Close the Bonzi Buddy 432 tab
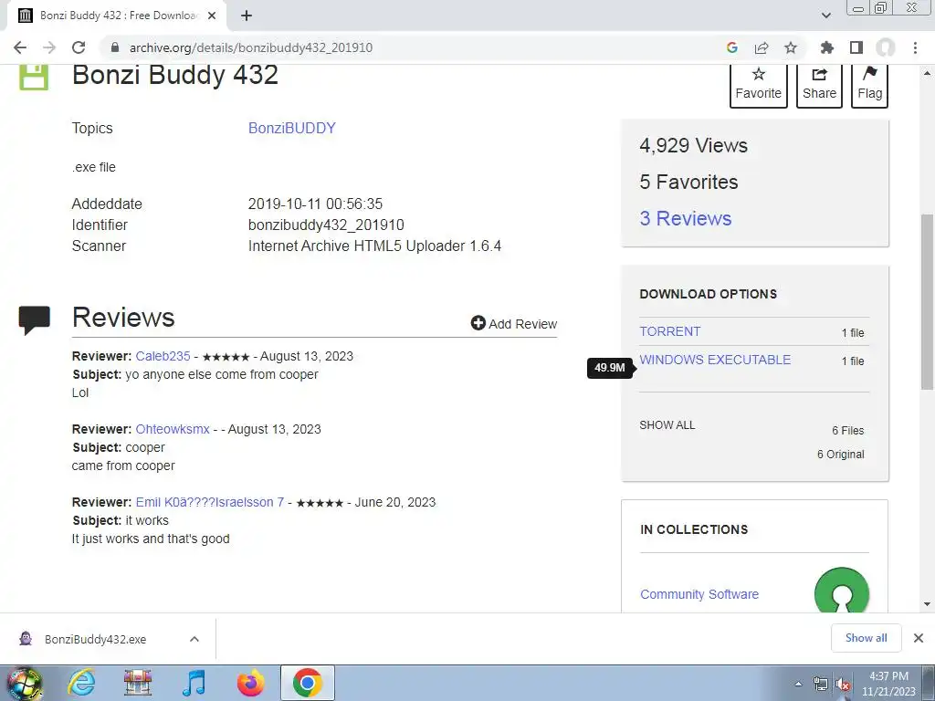 212,16
